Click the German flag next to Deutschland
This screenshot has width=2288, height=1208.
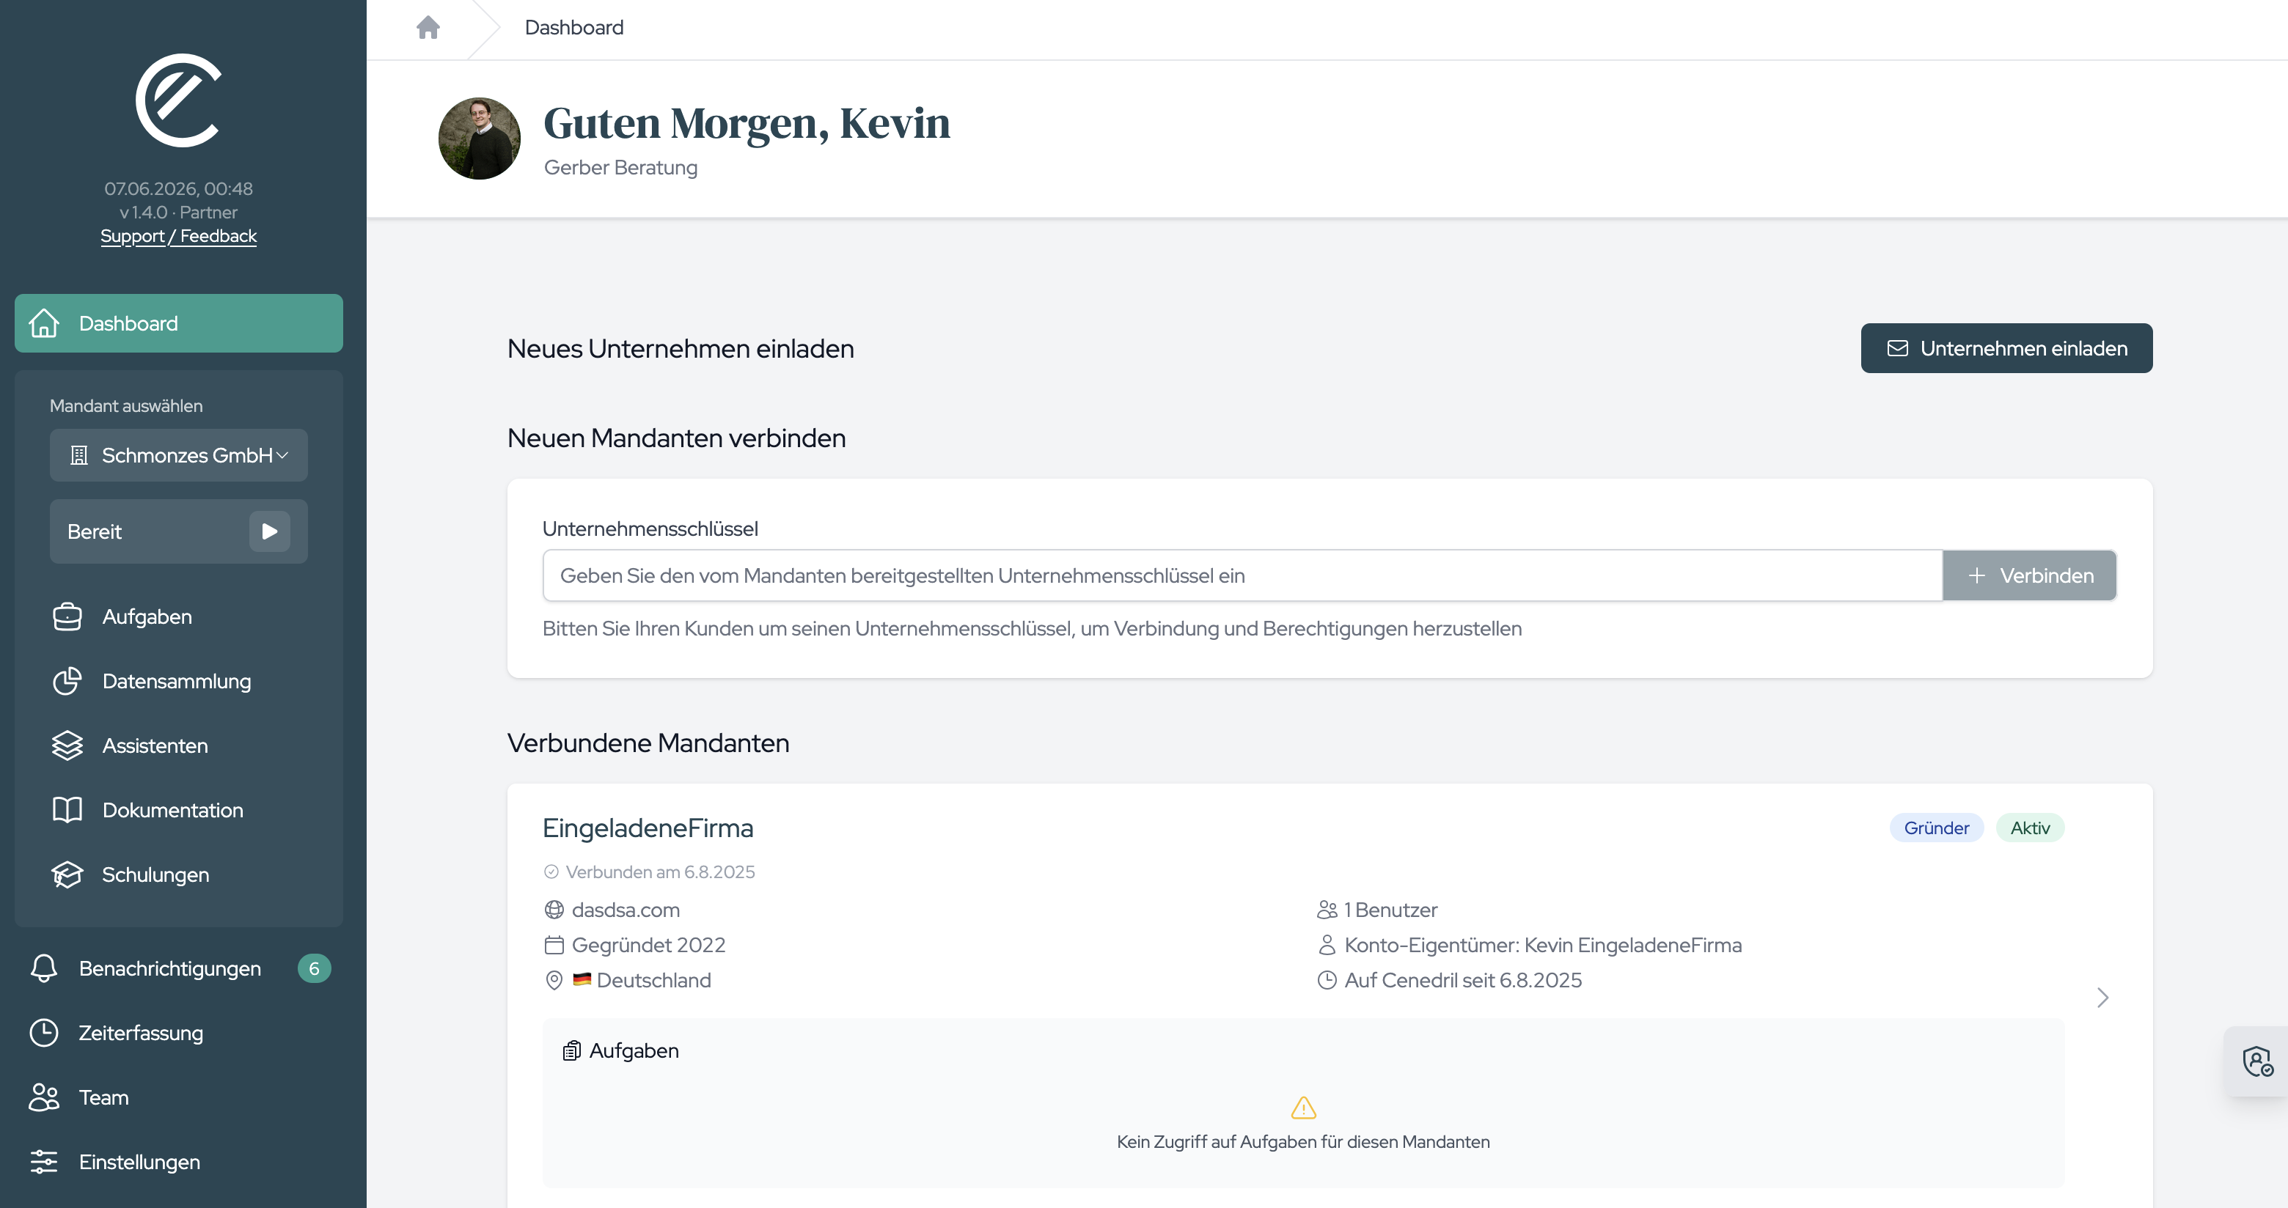pyautogui.click(x=582, y=980)
